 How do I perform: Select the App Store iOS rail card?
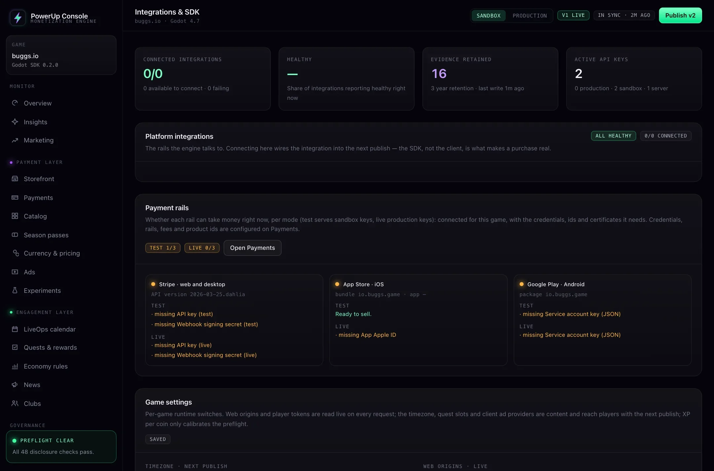(418, 320)
